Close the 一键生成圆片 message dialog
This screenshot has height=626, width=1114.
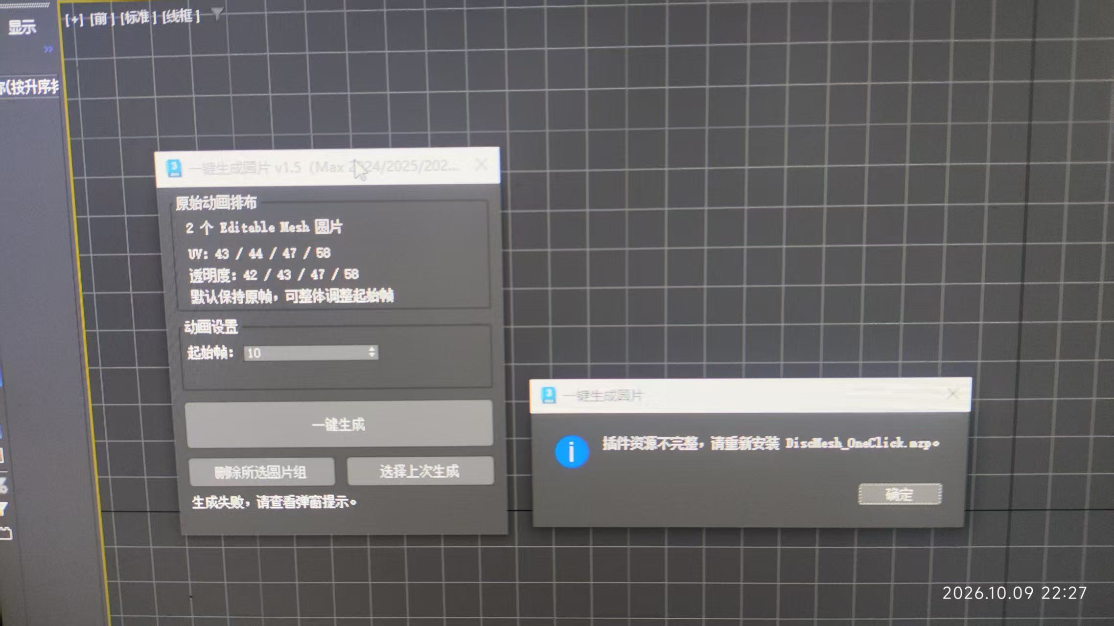click(x=952, y=394)
